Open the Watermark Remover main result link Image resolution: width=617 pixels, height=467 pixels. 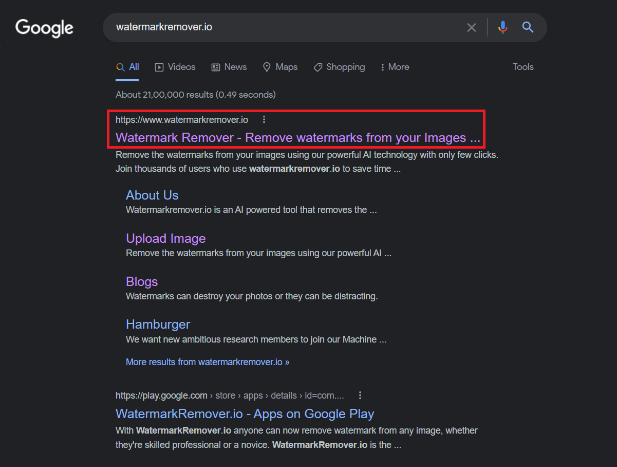coord(298,138)
